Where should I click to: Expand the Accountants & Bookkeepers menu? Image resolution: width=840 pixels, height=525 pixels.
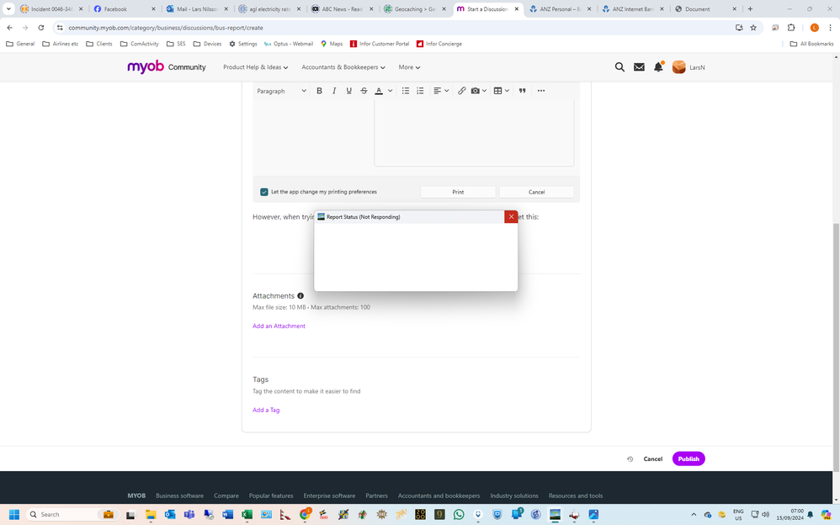343,67
